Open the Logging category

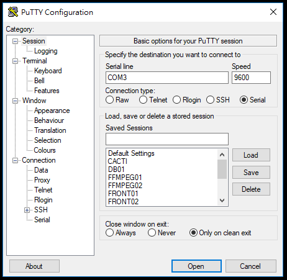coord(46,51)
